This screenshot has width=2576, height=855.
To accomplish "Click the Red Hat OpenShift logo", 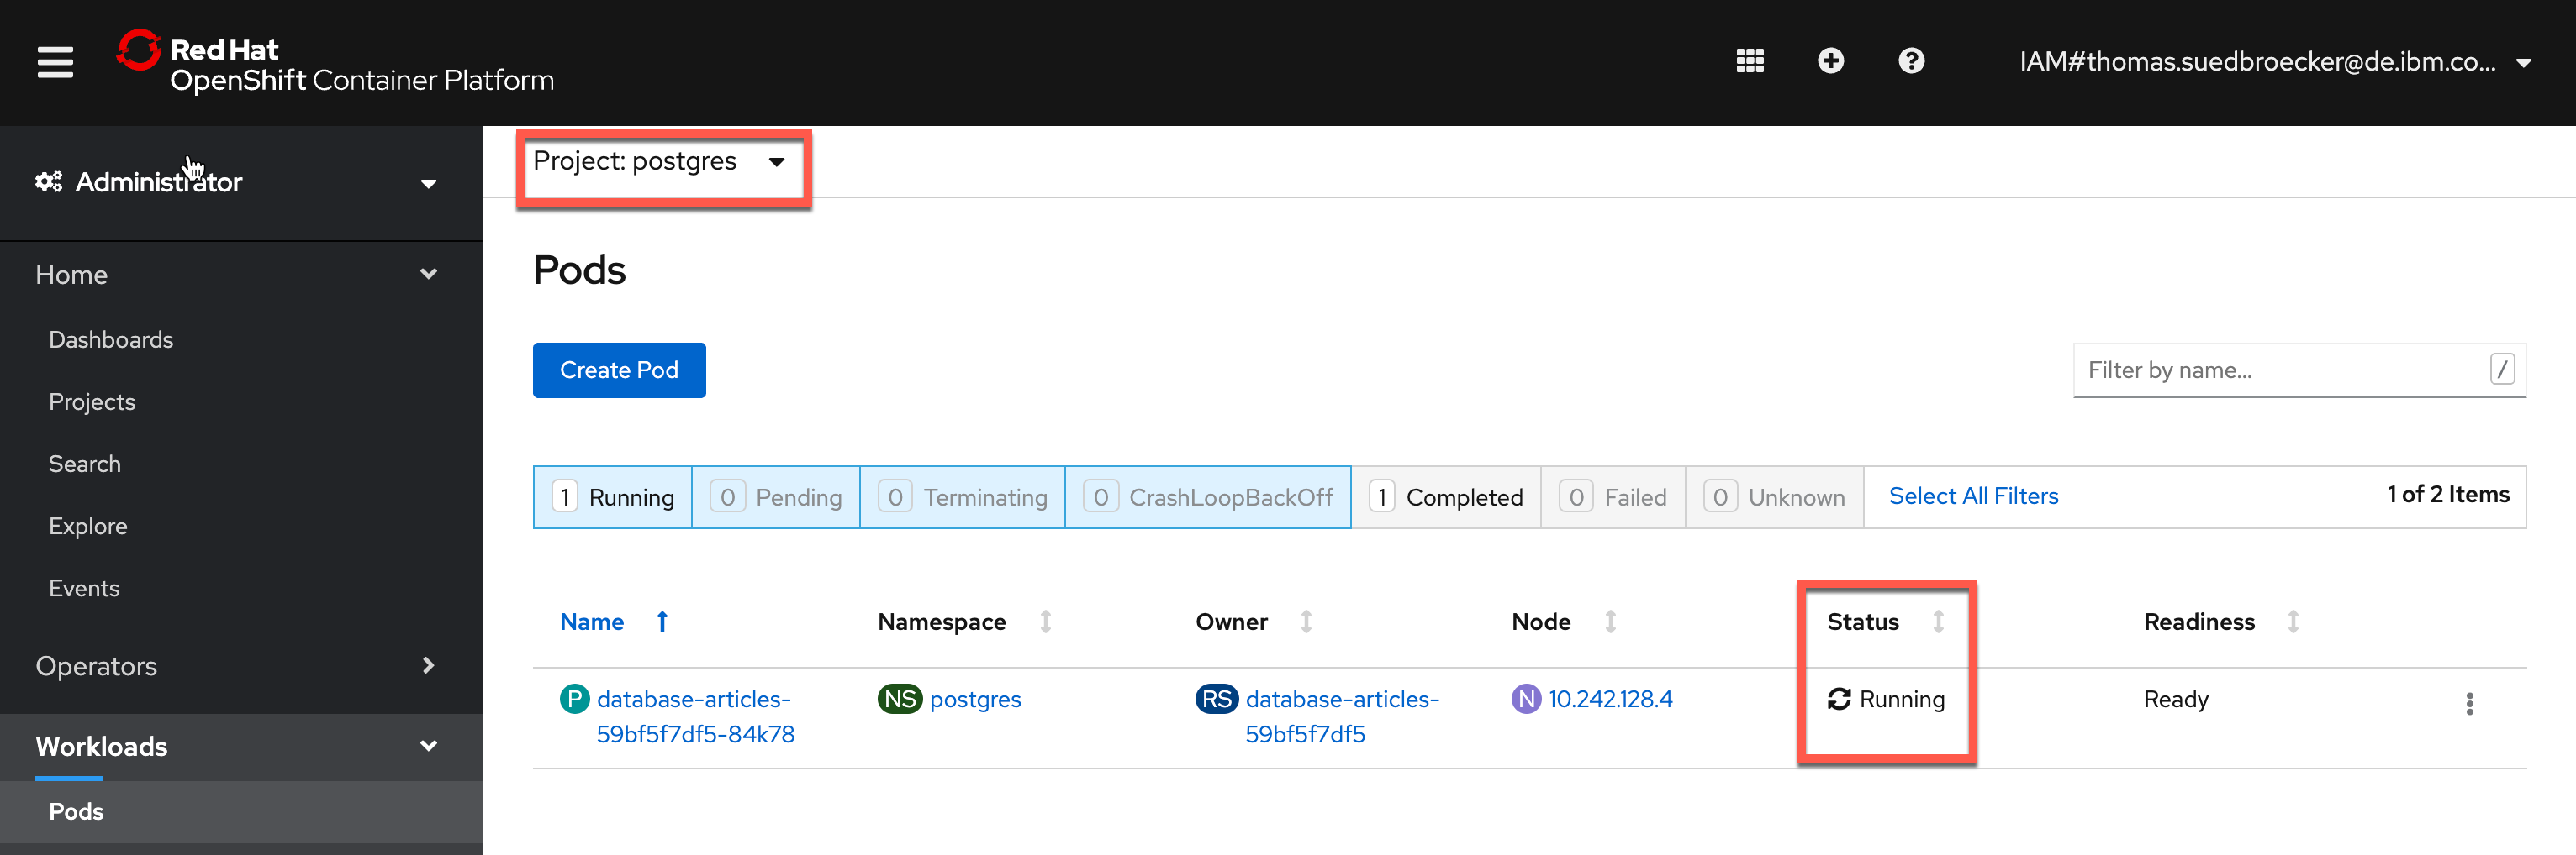I will [x=335, y=62].
